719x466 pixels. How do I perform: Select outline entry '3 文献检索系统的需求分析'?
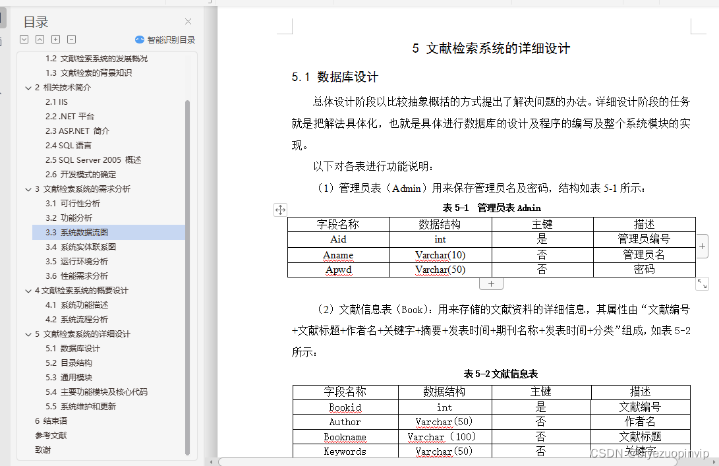pos(82,189)
